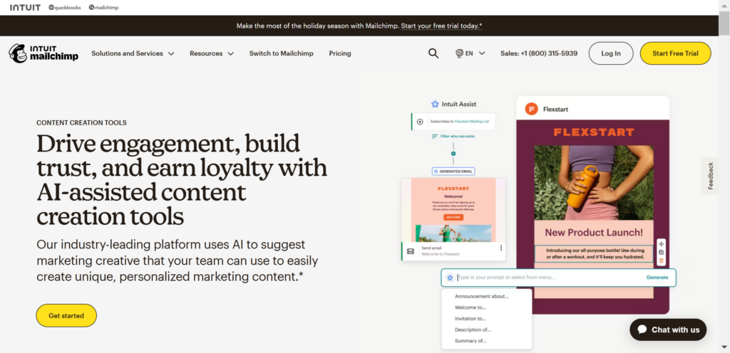The height and width of the screenshot is (353, 730).
Task: Select Description of... from prompt menu
Action: click(x=473, y=330)
